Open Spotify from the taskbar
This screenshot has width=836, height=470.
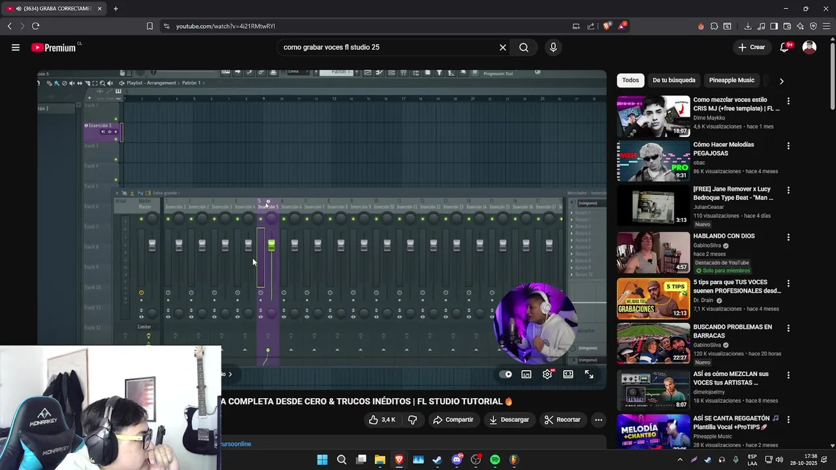[495, 460]
